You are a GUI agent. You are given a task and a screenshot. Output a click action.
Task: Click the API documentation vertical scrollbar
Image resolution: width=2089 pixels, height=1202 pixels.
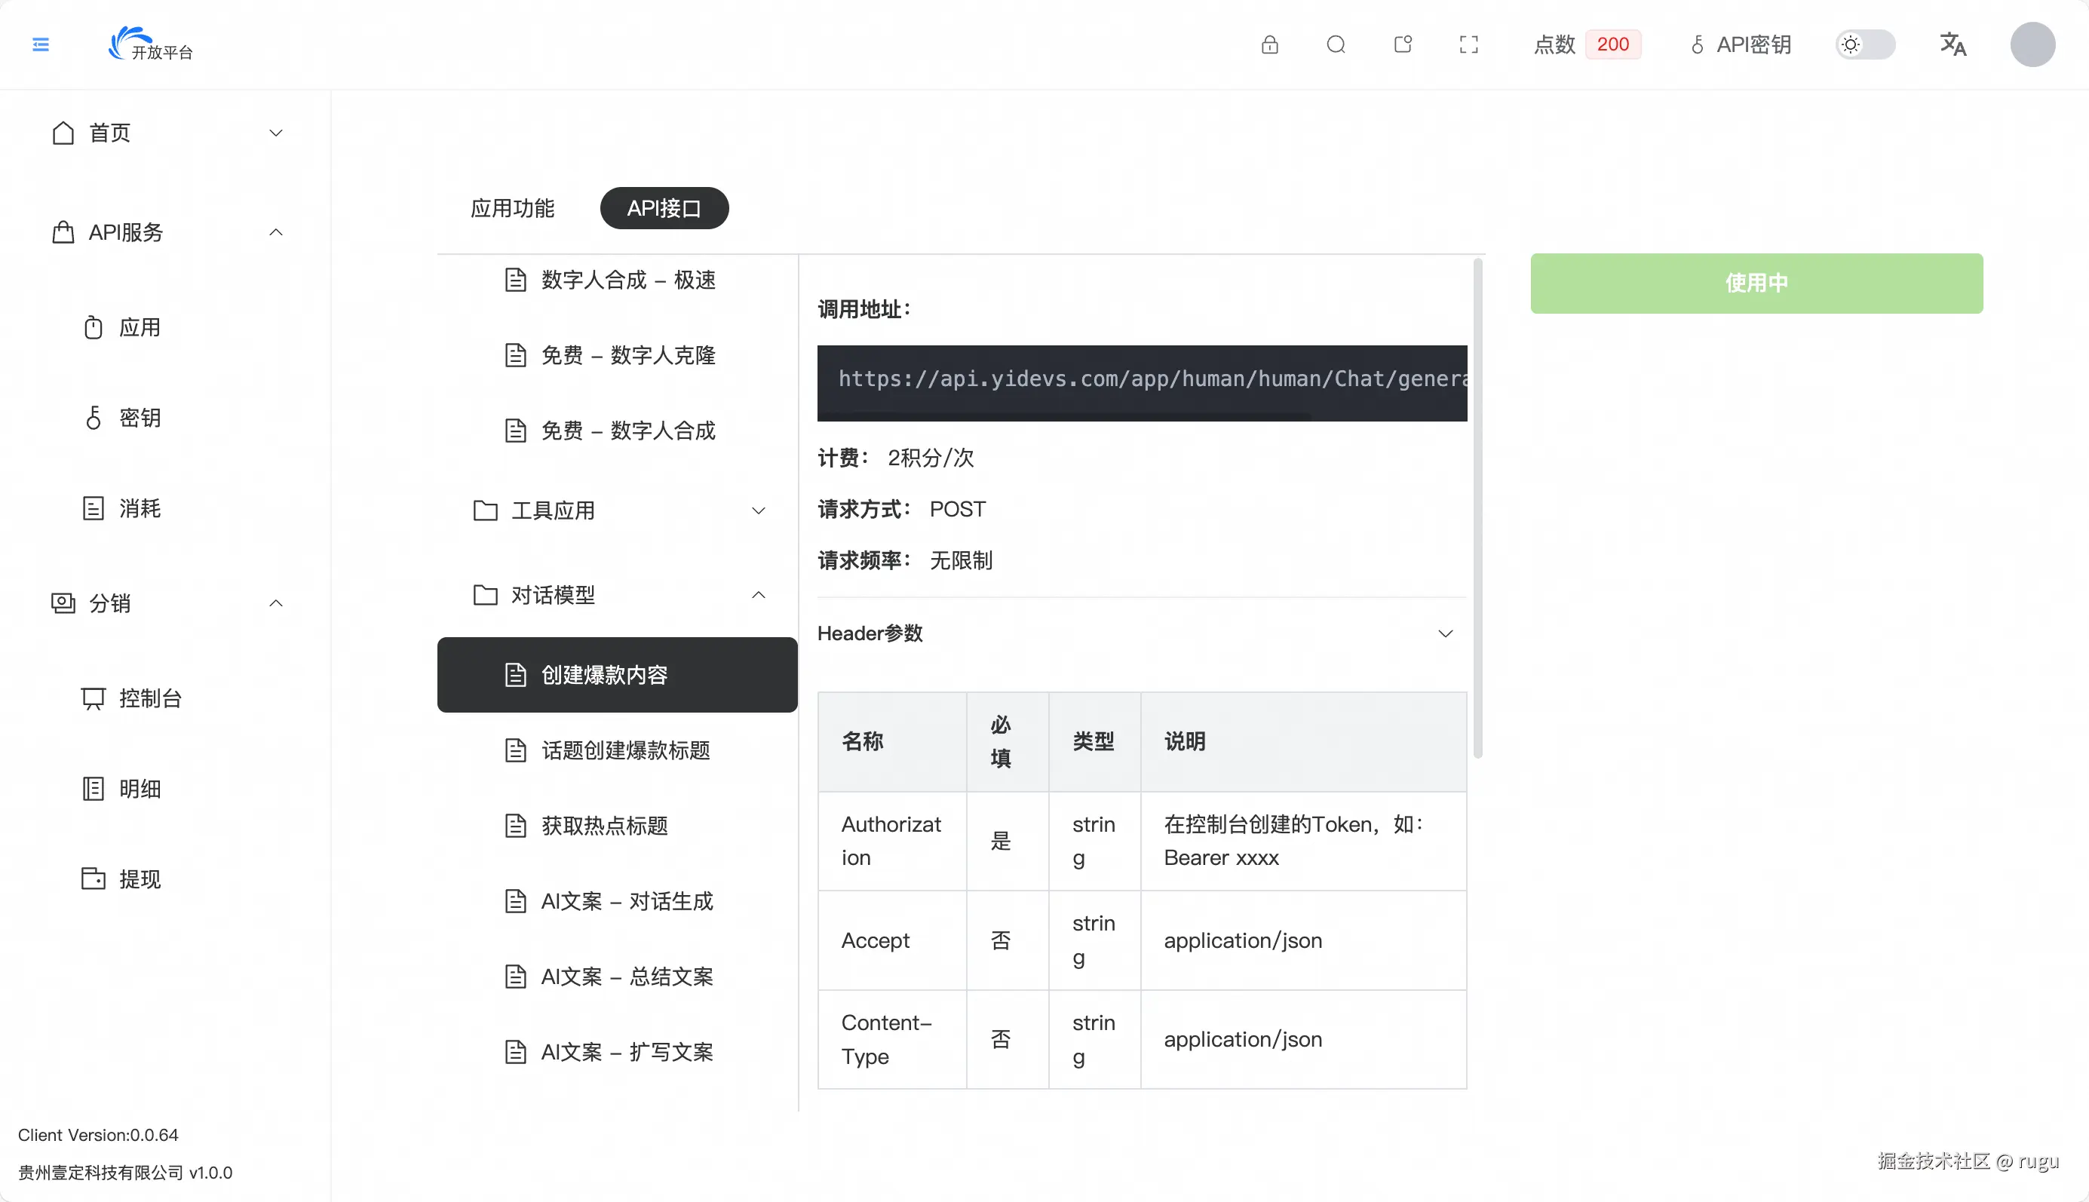pyautogui.click(x=1477, y=507)
